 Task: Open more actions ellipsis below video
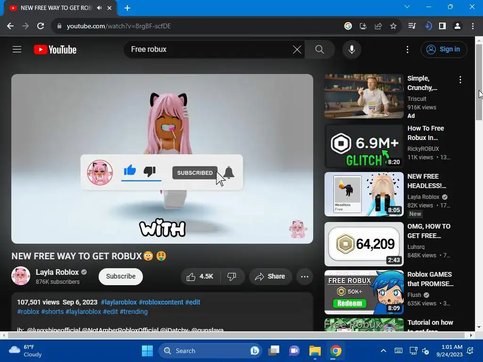pos(305,276)
